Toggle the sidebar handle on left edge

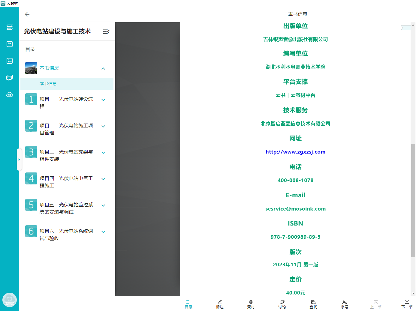point(19,160)
